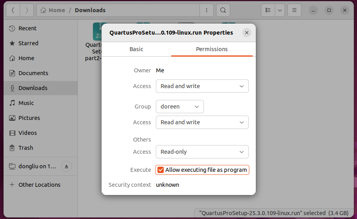Open Starred in the sidebar

[41, 43]
